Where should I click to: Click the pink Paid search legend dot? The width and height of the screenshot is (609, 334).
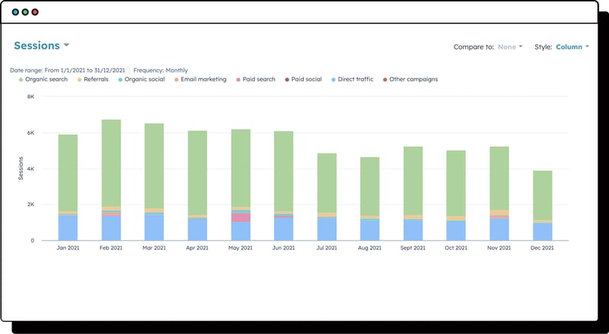[x=238, y=80]
